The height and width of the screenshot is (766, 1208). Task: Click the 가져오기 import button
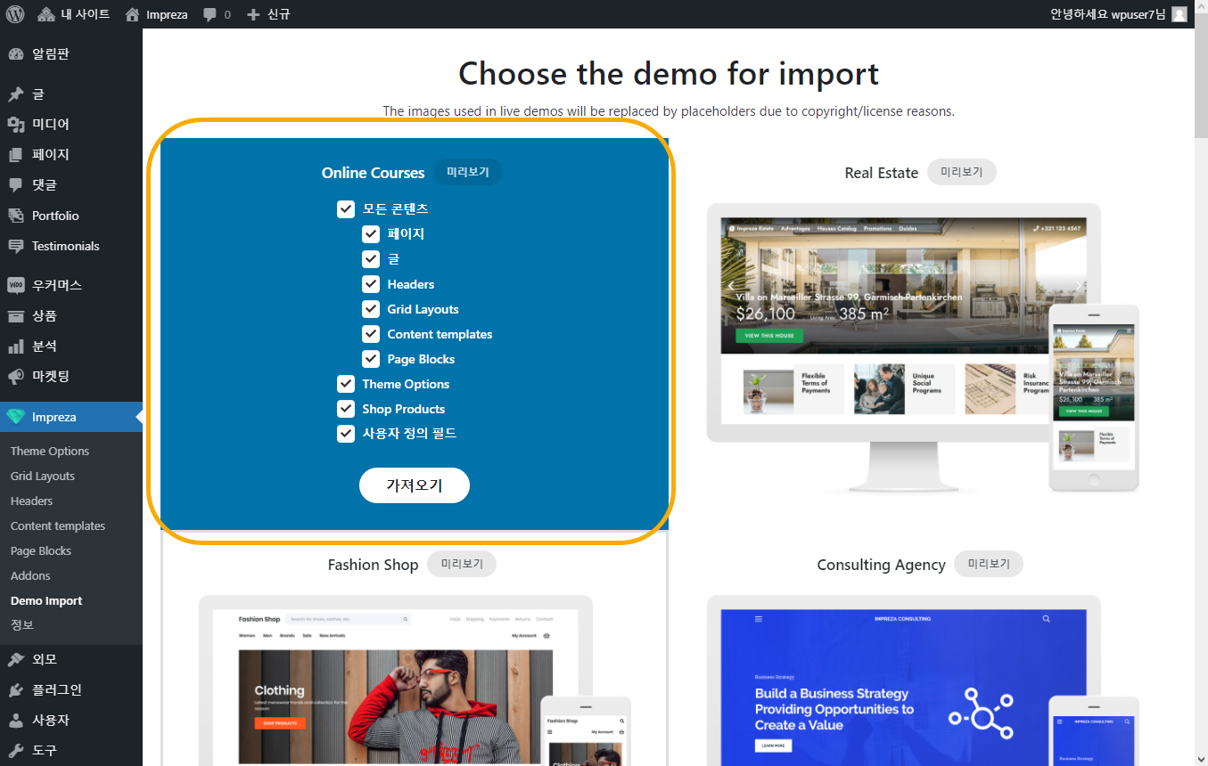coord(415,485)
